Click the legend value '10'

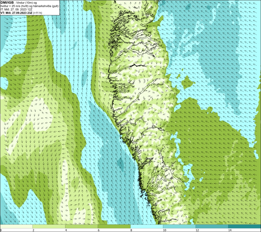[x=164, y=230]
